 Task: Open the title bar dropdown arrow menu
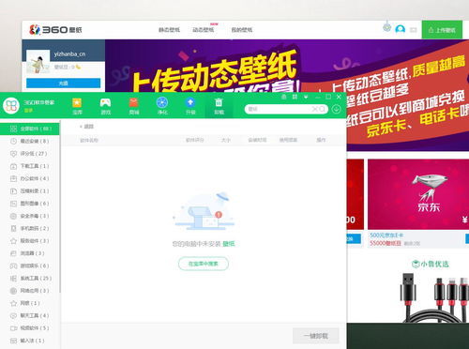coord(306,98)
